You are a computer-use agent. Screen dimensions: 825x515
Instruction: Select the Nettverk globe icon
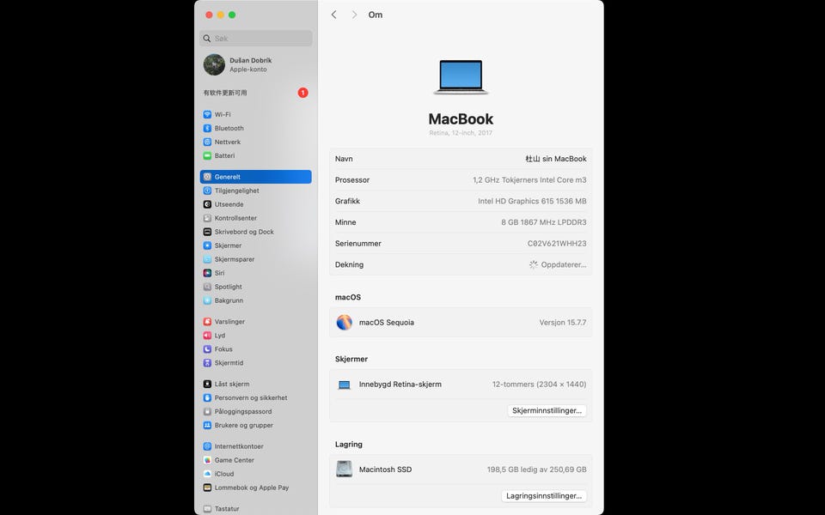(x=207, y=142)
